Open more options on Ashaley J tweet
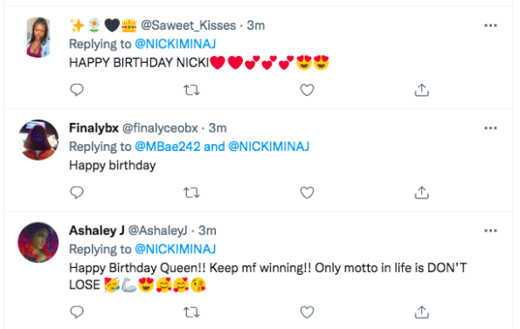Viewport: 520px width, 329px height. click(490, 230)
